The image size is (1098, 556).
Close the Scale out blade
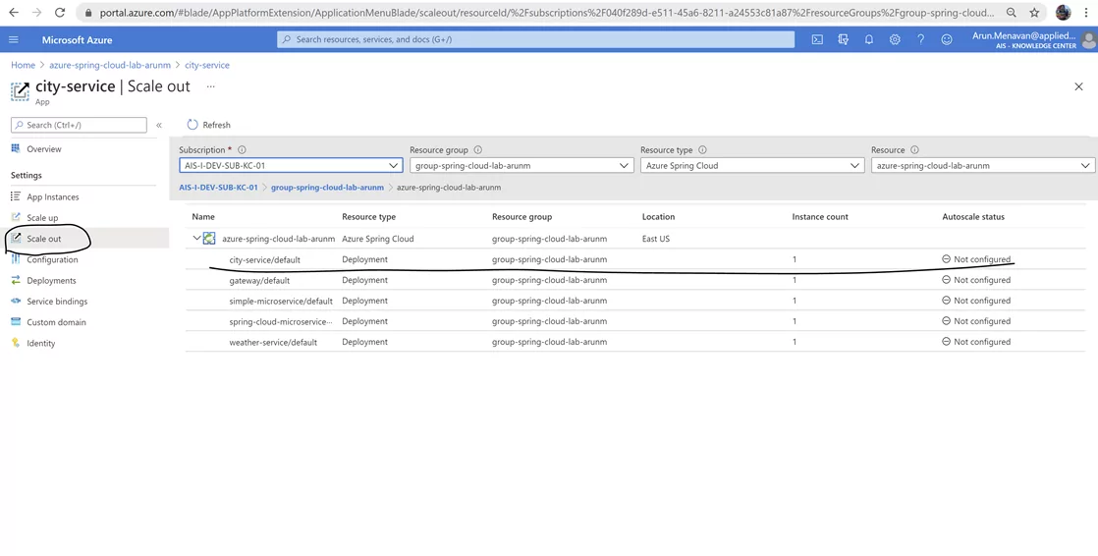(1078, 86)
